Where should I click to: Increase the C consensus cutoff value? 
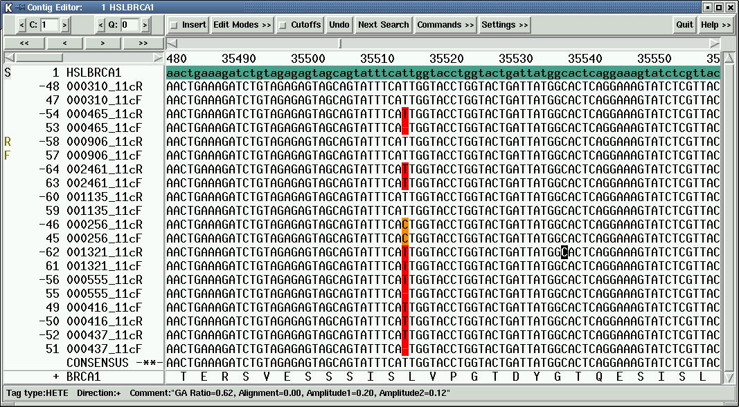(x=65, y=25)
